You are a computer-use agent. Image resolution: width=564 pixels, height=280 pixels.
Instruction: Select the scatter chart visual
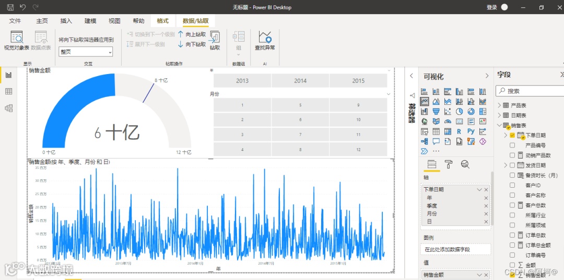tap(448, 111)
